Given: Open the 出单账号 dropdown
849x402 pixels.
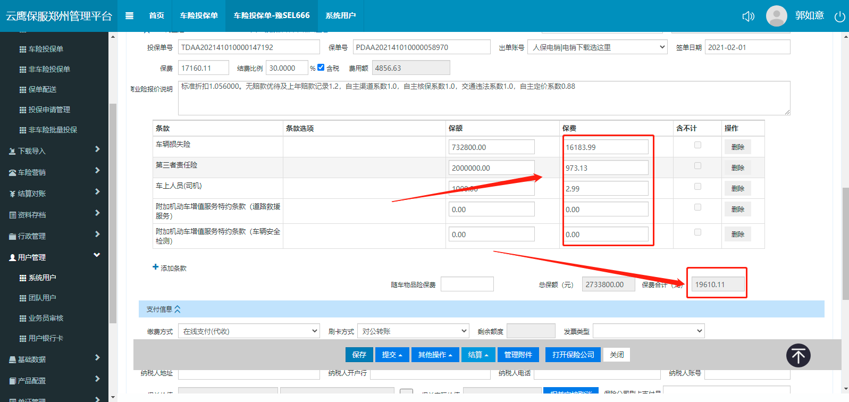Looking at the screenshot, I should pos(597,47).
